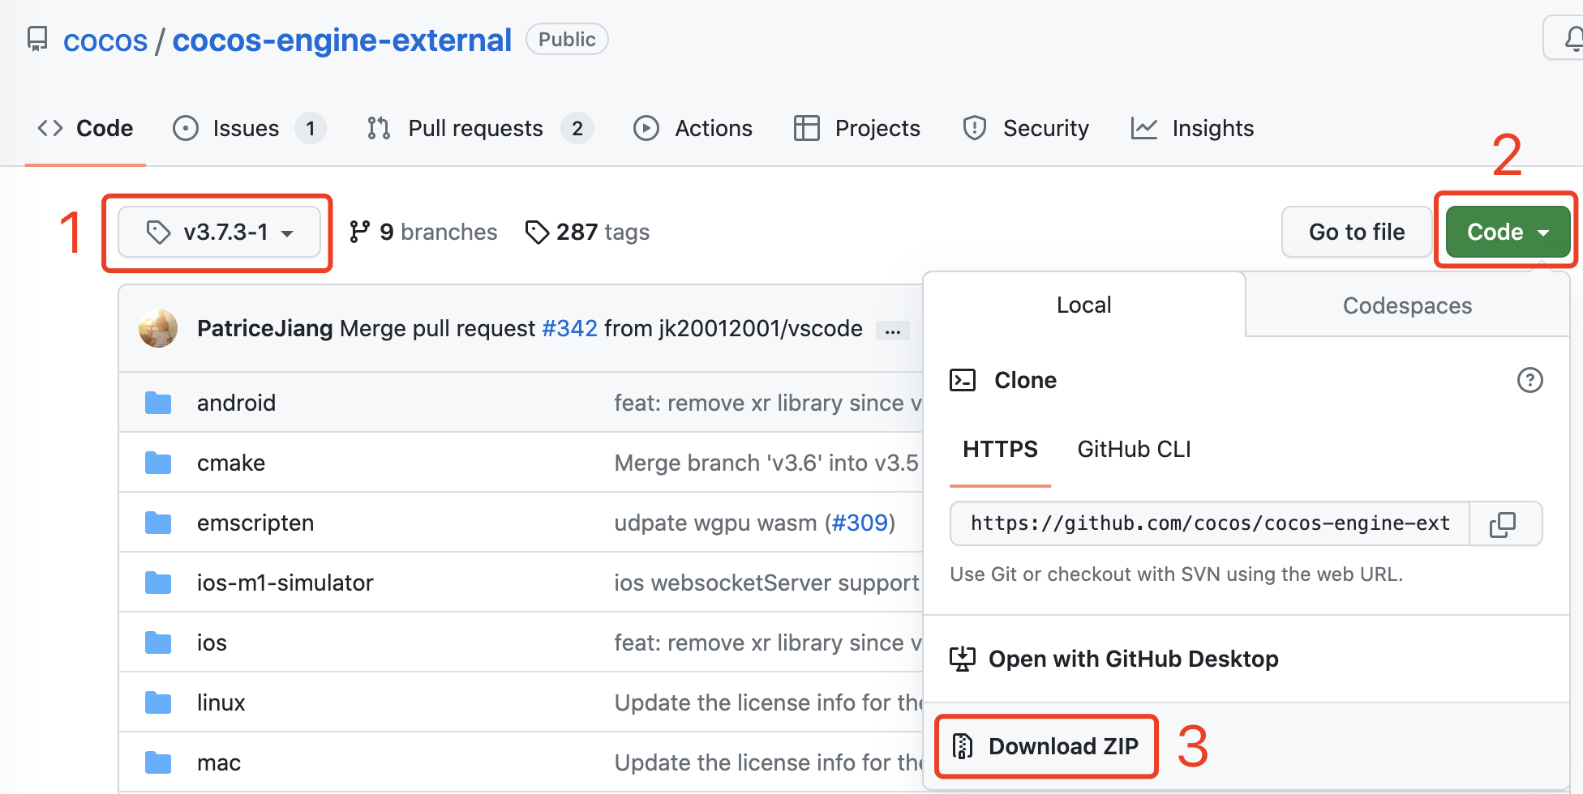This screenshot has height=794, width=1583.
Task: Open pull request #342 link
Action: pos(569,328)
